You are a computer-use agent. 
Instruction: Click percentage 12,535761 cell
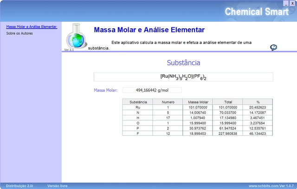tap(258, 128)
